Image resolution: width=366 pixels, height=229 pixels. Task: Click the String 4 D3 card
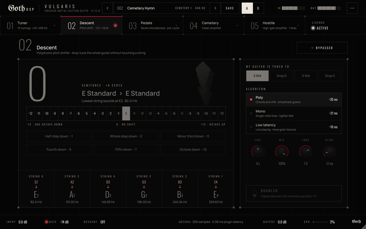point(108,189)
